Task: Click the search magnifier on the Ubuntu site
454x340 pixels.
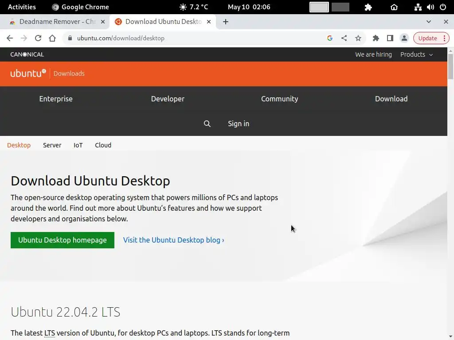Action: 207,124
